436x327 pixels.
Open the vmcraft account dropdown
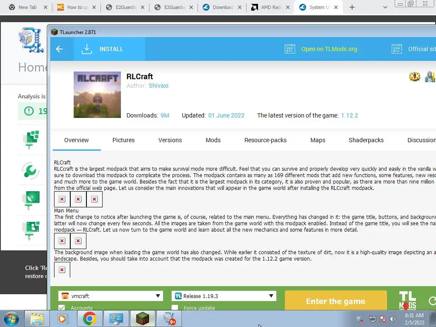tap(111, 296)
